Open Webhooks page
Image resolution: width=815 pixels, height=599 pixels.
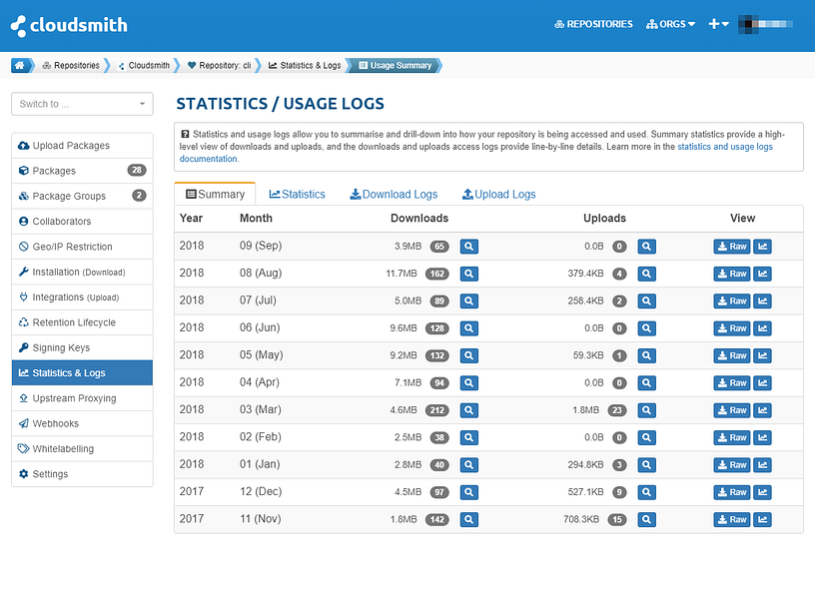pyautogui.click(x=82, y=423)
